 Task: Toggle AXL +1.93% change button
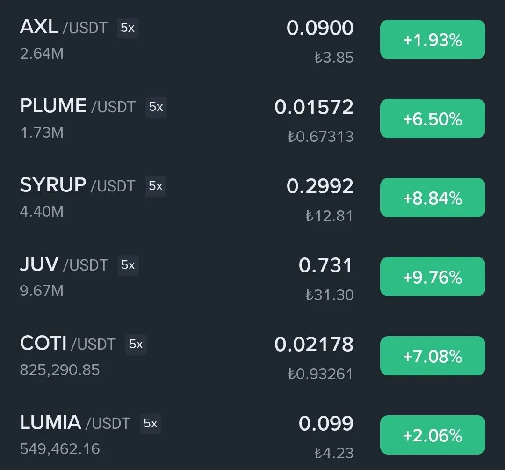click(433, 39)
